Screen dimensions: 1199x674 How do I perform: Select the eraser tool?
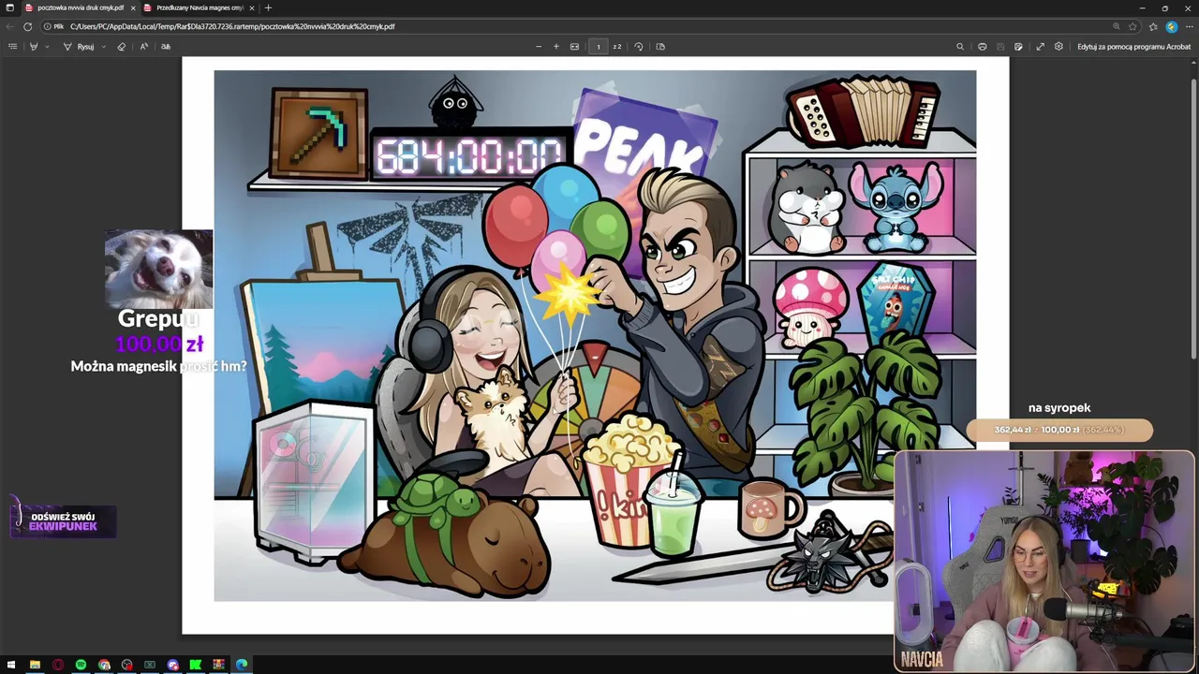[121, 46]
